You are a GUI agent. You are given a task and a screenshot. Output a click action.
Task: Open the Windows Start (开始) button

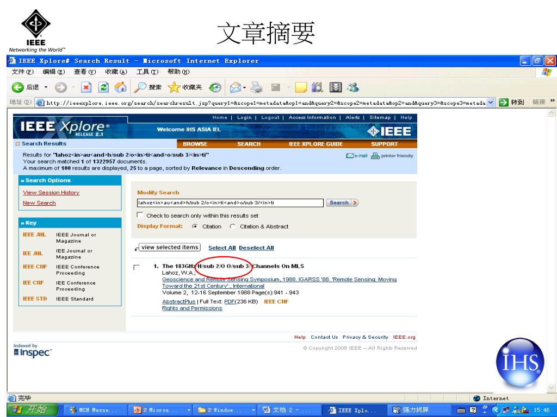tap(32, 410)
